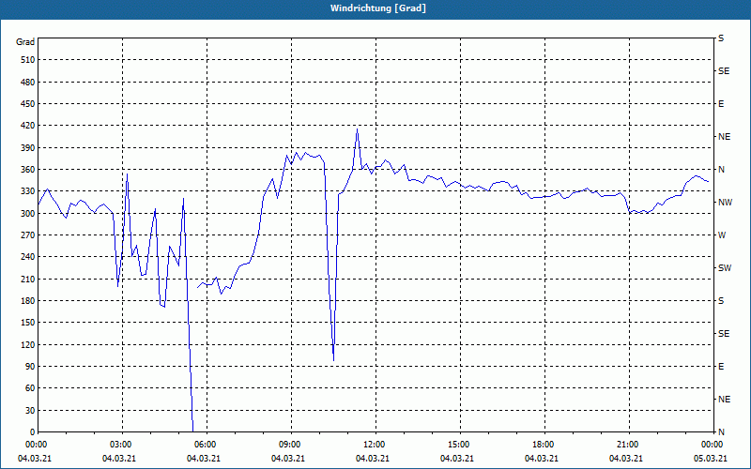Image resolution: width=751 pixels, height=469 pixels.
Task: Select the time label "06:00"
Action: tap(207, 445)
